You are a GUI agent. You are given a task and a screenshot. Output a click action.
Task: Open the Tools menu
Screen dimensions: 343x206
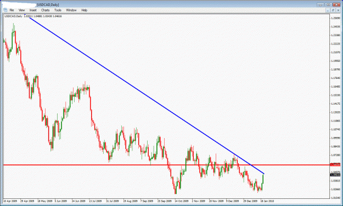(58, 10)
